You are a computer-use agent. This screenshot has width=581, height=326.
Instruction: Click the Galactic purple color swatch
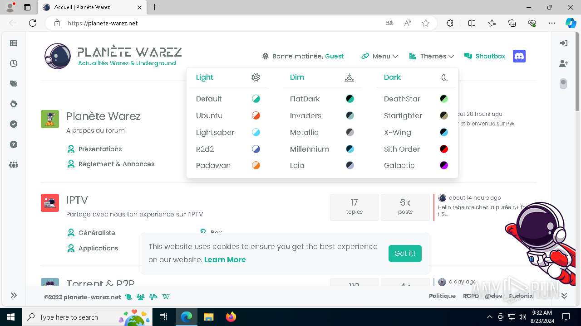point(444,165)
